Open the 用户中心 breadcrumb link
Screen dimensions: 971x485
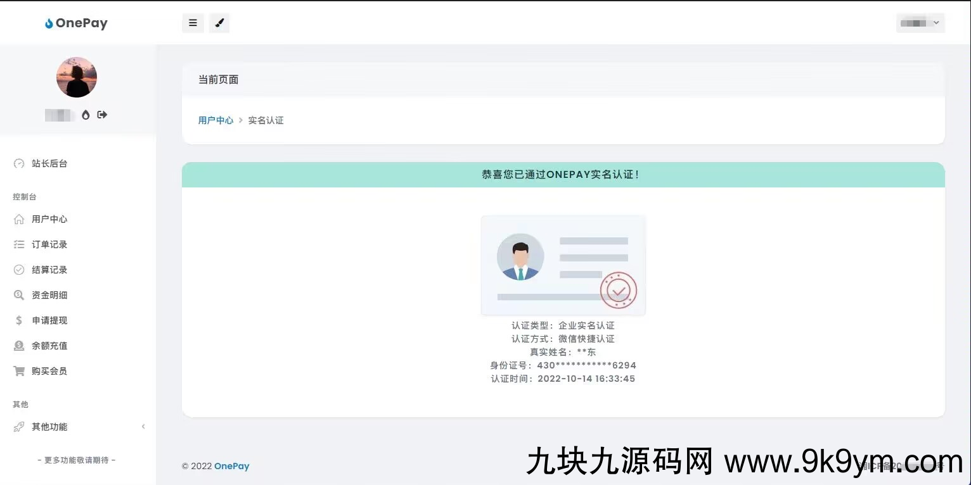pos(215,120)
